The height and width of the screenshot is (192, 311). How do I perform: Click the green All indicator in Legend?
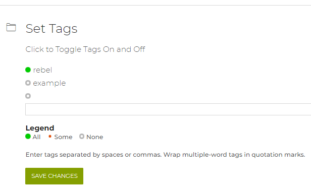click(28, 137)
